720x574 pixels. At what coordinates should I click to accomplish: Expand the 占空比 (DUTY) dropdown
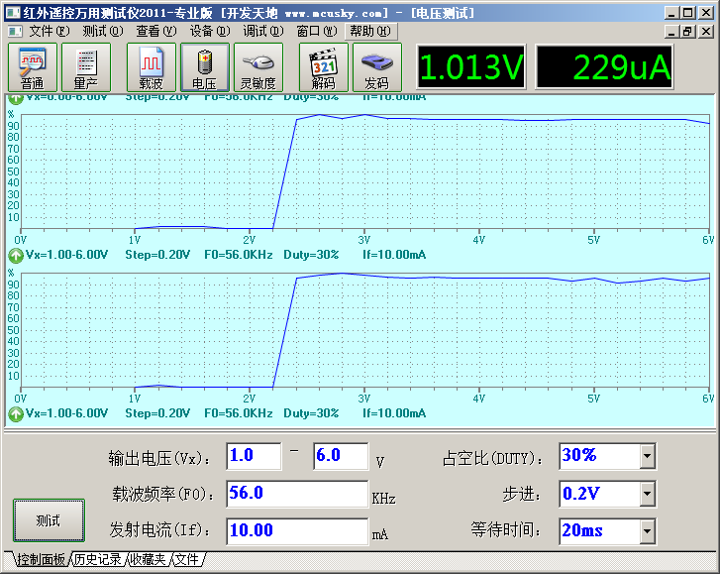(647, 456)
